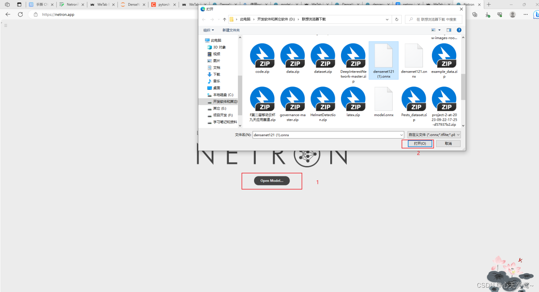This screenshot has width=539, height=292.
Task: Select the F第二届移动云杯 zip file
Action: tap(262, 104)
